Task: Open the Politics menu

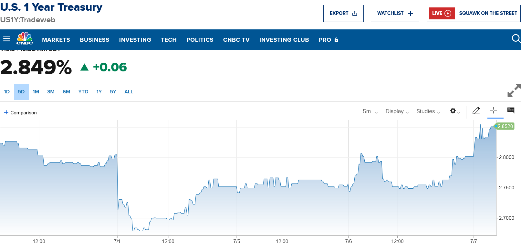Action: (200, 40)
